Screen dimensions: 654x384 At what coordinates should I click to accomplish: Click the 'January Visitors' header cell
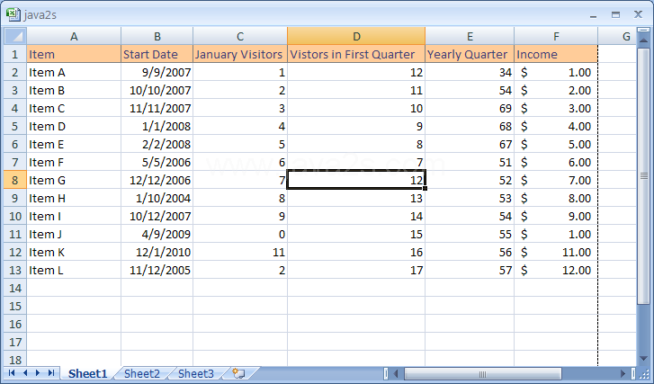(x=240, y=54)
